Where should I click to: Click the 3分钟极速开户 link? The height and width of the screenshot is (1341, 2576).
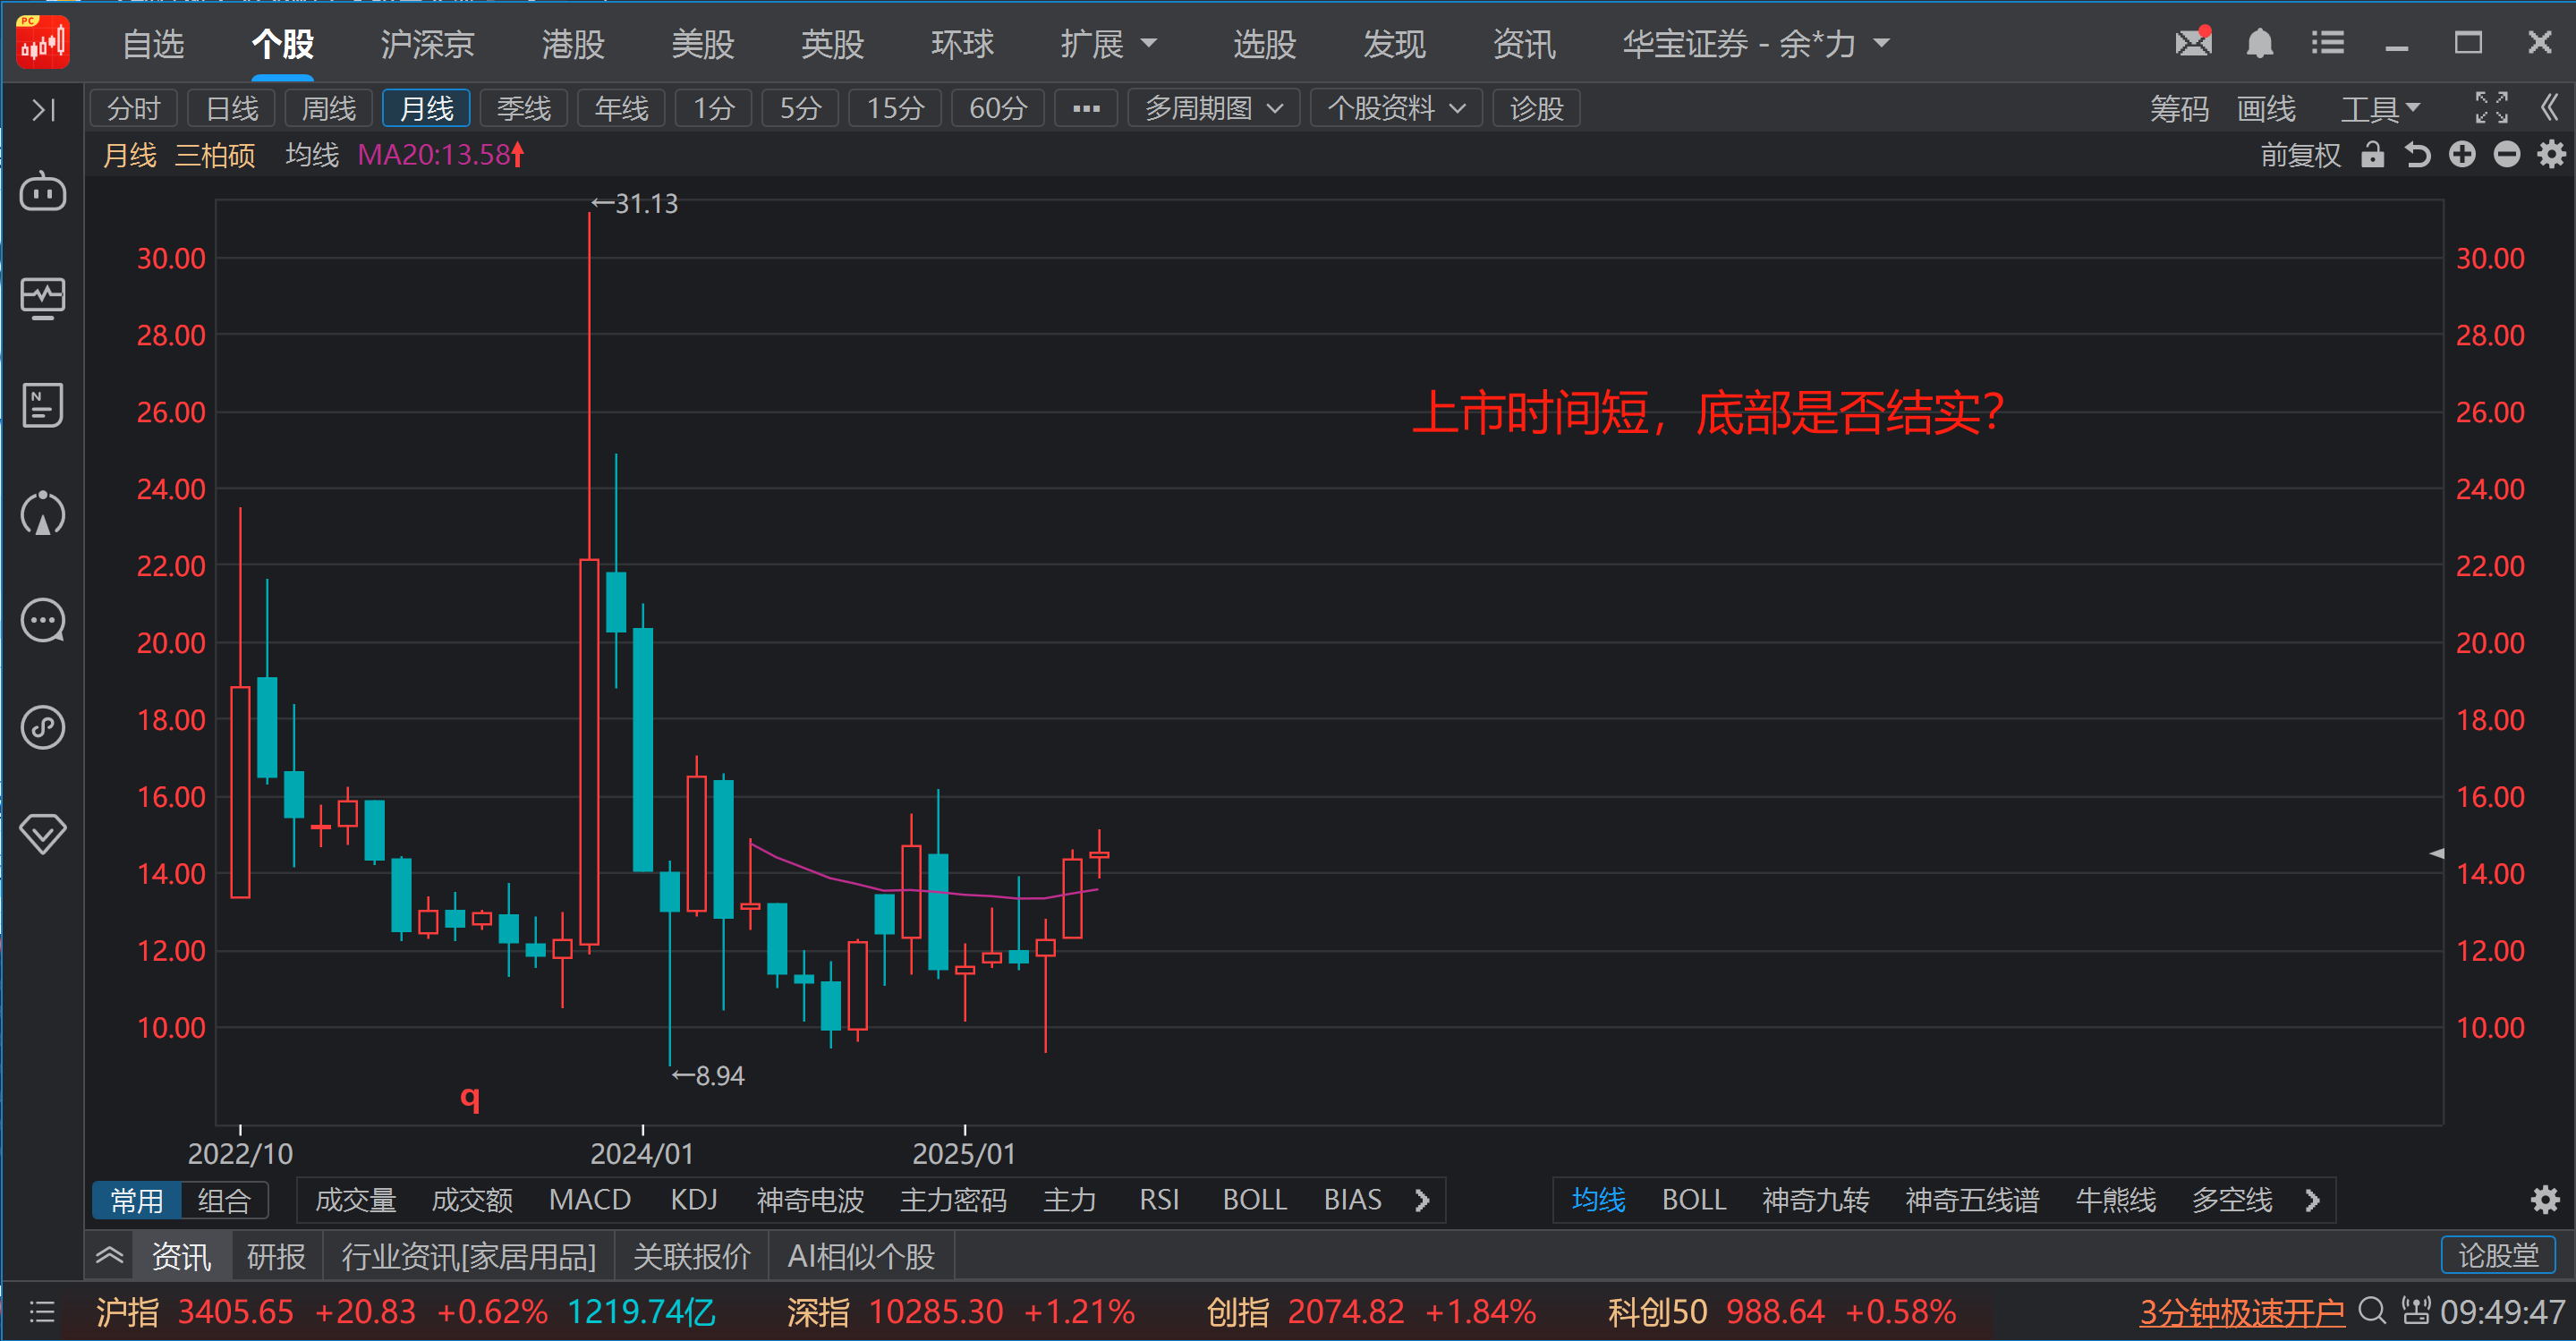2241,1311
